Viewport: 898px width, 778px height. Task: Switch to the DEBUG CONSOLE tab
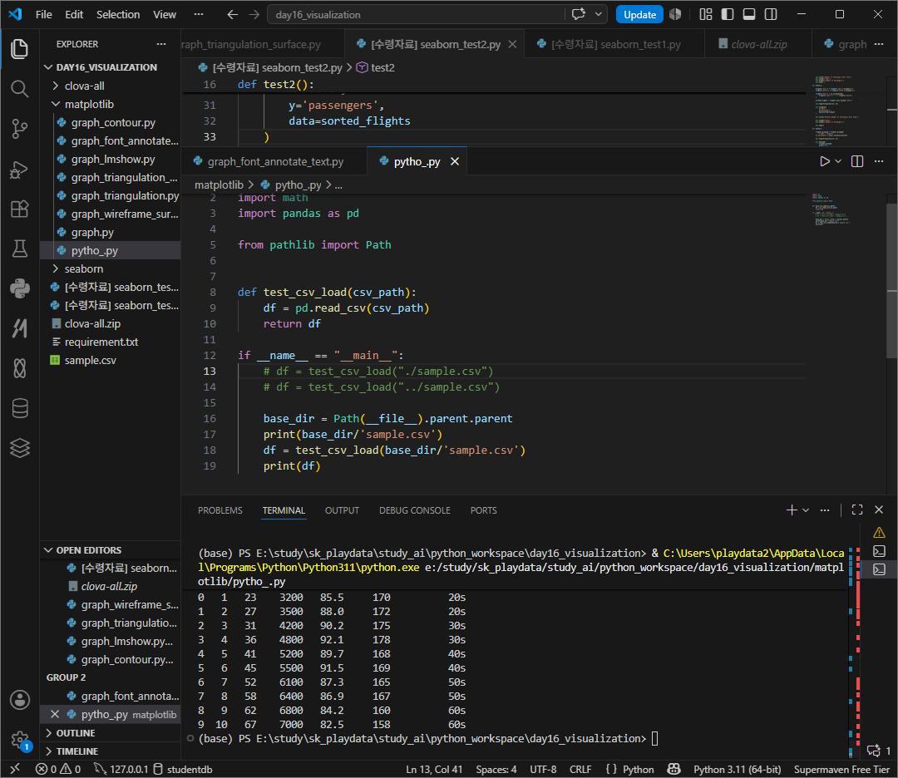pos(415,510)
